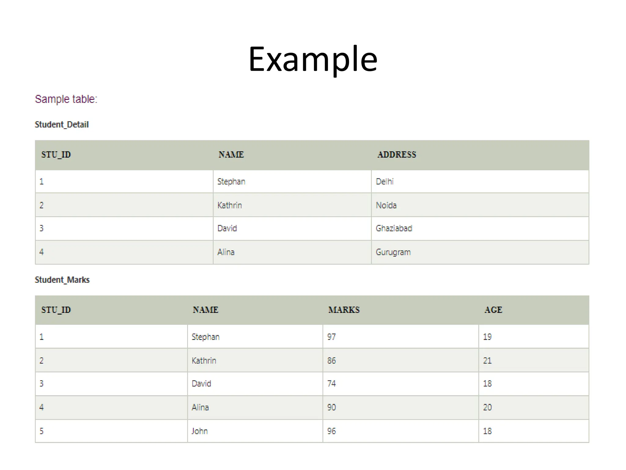Screen dimensions: 626x470
Task: Select Alina's marks value 90
Action: [x=332, y=408]
